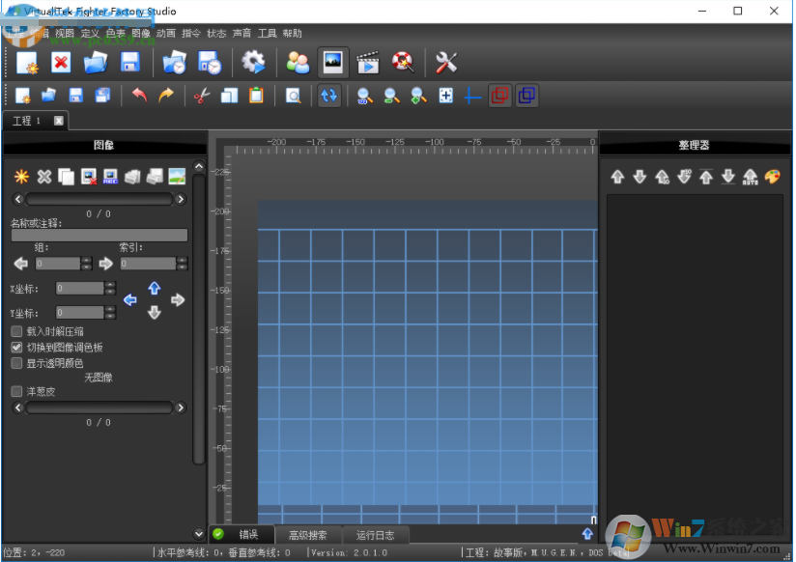Click the orange star add image icon
796x562 pixels.
pyautogui.click(x=20, y=177)
